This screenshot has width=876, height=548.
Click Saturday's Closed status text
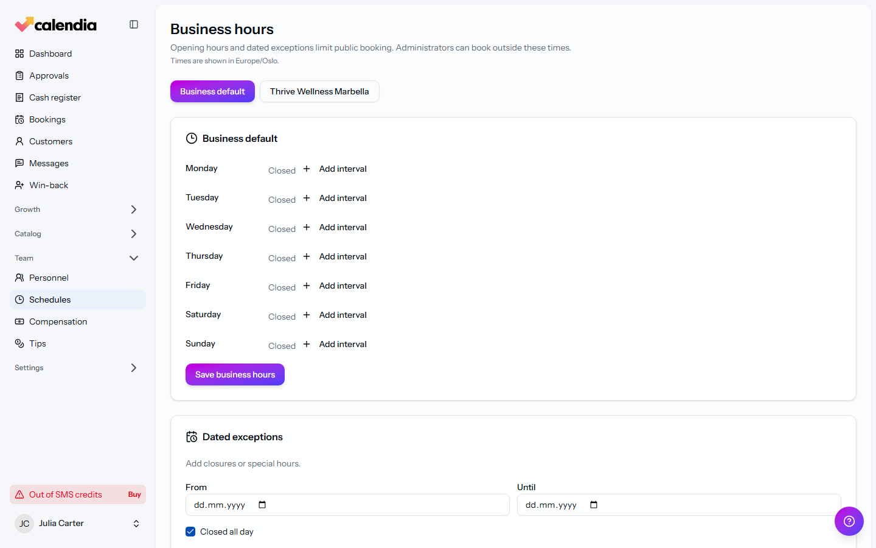[282, 317]
